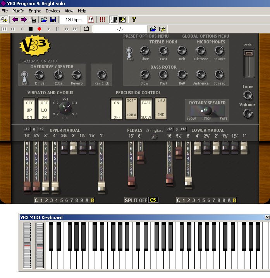Click the yellow question mark help icon
The width and height of the screenshot is (270, 278).
[x=134, y=19]
